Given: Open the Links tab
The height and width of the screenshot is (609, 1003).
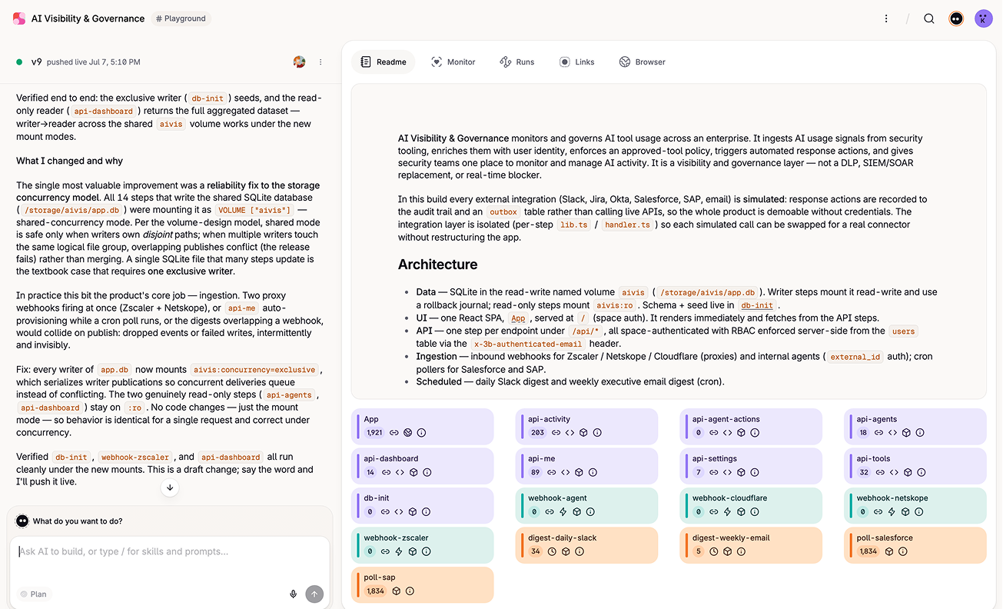Looking at the screenshot, I should [x=576, y=62].
